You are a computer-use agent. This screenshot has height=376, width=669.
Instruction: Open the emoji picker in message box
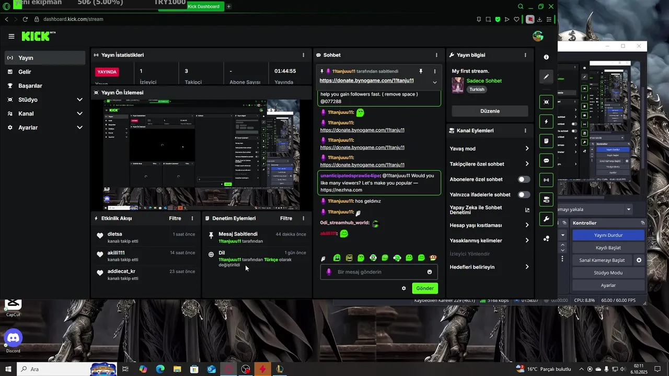click(x=430, y=272)
